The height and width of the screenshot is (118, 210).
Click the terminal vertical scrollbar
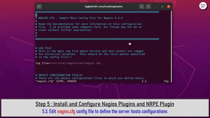pyautogui.click(x=171, y=46)
